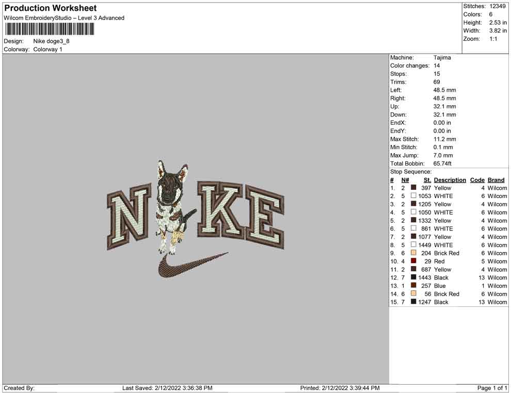Click the Left value '48.5 mm'

coord(445,90)
